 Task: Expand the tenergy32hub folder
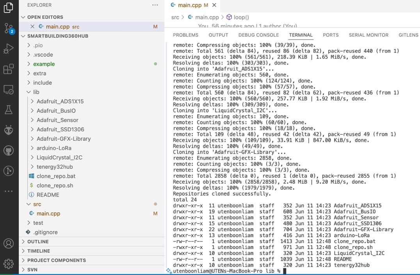pyautogui.click(x=92, y=167)
